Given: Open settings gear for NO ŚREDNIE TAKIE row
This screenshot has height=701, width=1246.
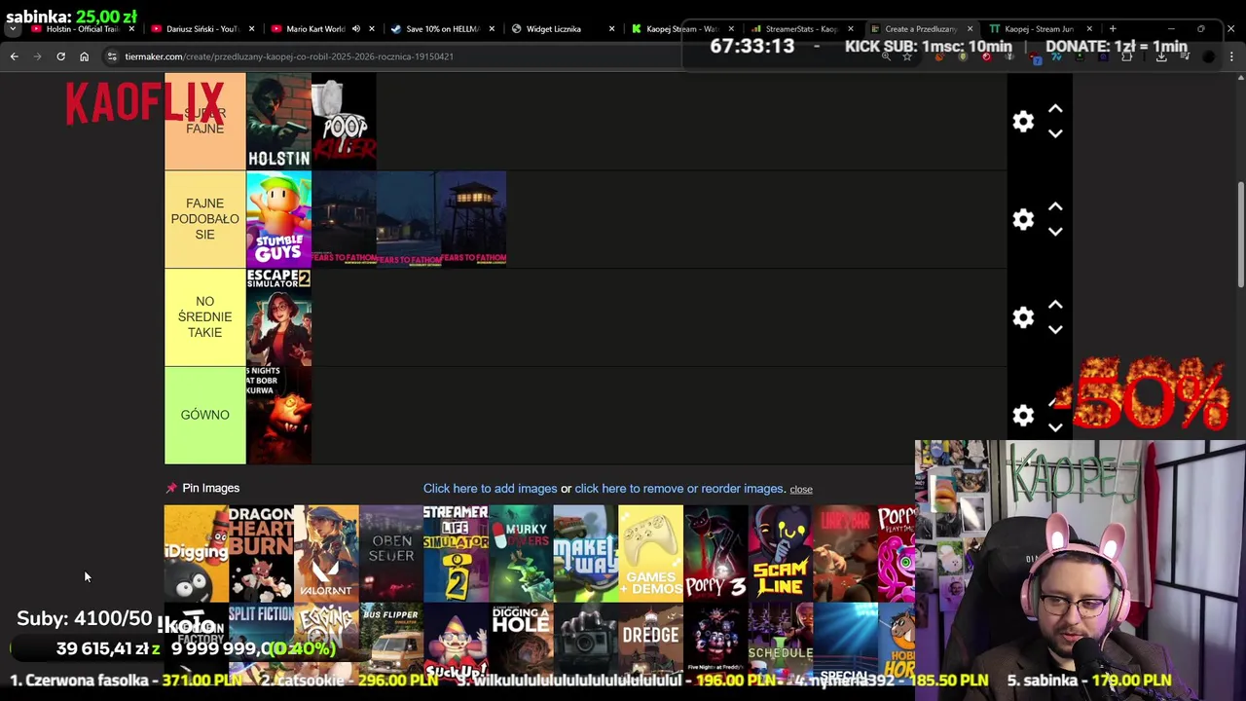Looking at the screenshot, I should 1023,317.
